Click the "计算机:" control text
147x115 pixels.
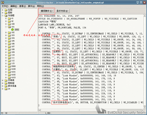[57, 70]
